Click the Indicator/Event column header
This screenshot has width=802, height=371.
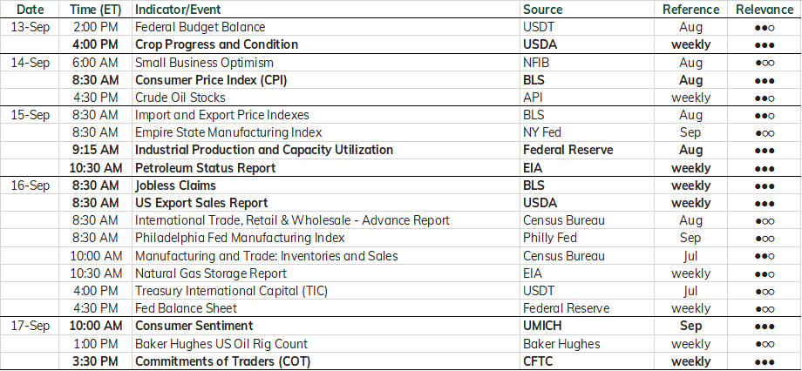[178, 10]
